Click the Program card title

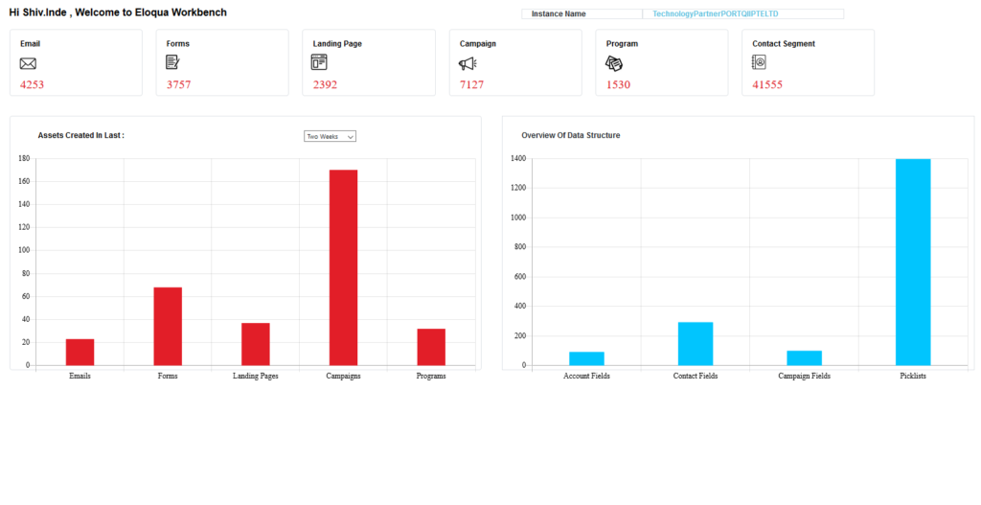pyautogui.click(x=622, y=44)
